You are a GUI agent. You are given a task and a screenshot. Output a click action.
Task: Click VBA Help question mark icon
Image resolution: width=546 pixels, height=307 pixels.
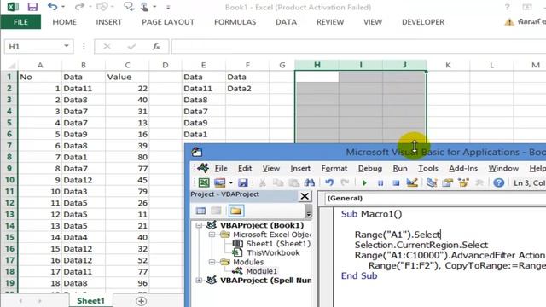[498, 182]
